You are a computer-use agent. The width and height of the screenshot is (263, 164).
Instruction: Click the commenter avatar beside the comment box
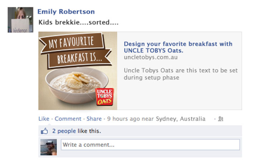(48, 147)
